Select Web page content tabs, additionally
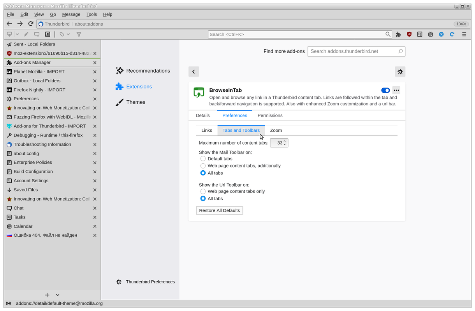 click(203, 166)
